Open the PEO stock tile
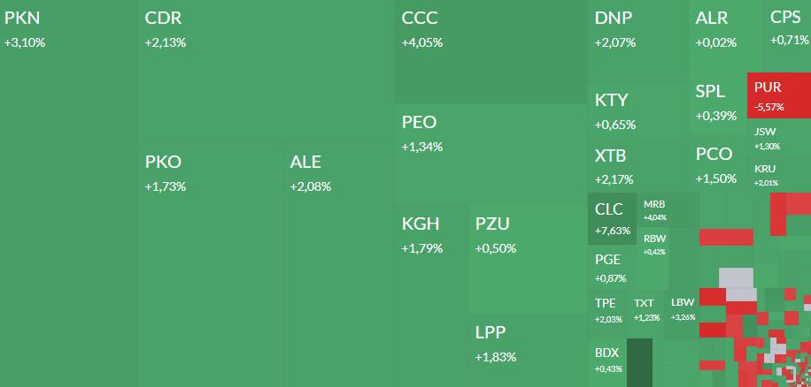This screenshot has height=387, width=811. pos(490,152)
